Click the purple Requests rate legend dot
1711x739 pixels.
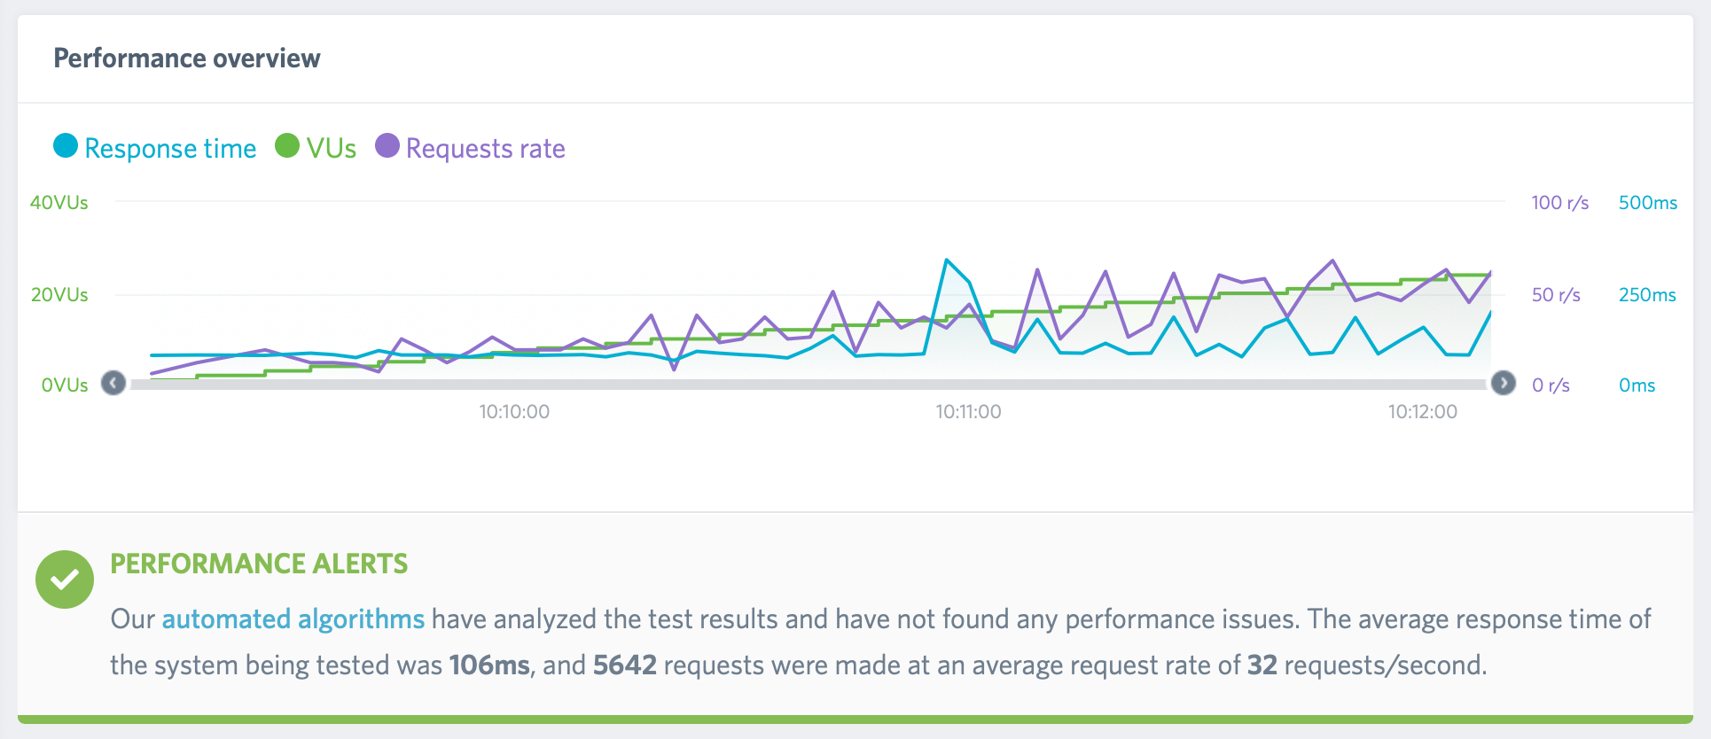[x=387, y=146]
